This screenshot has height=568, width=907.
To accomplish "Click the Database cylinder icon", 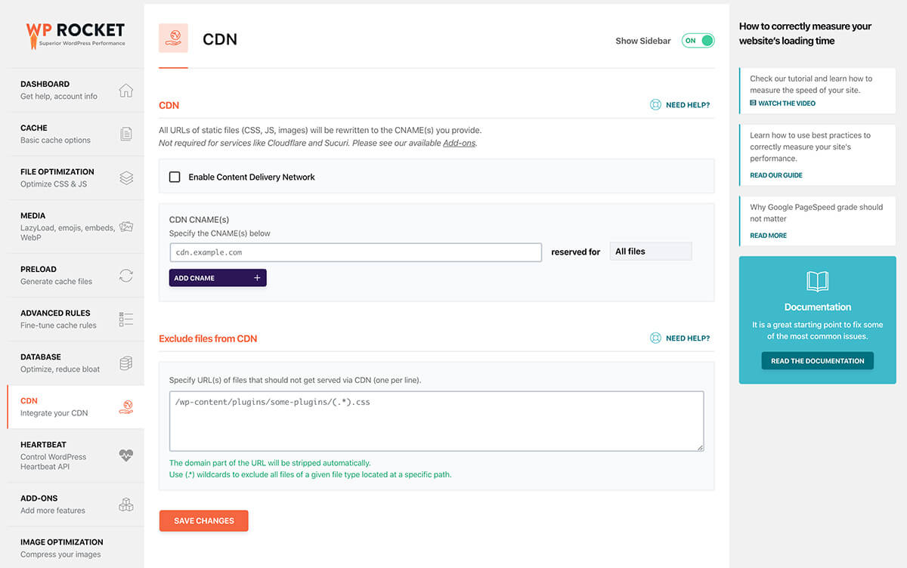I will 126,363.
